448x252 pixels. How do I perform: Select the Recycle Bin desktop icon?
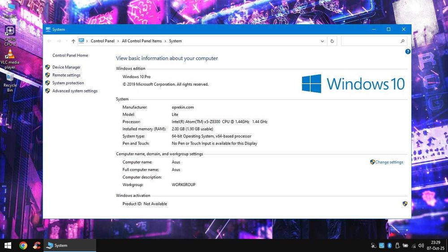pos(10,82)
